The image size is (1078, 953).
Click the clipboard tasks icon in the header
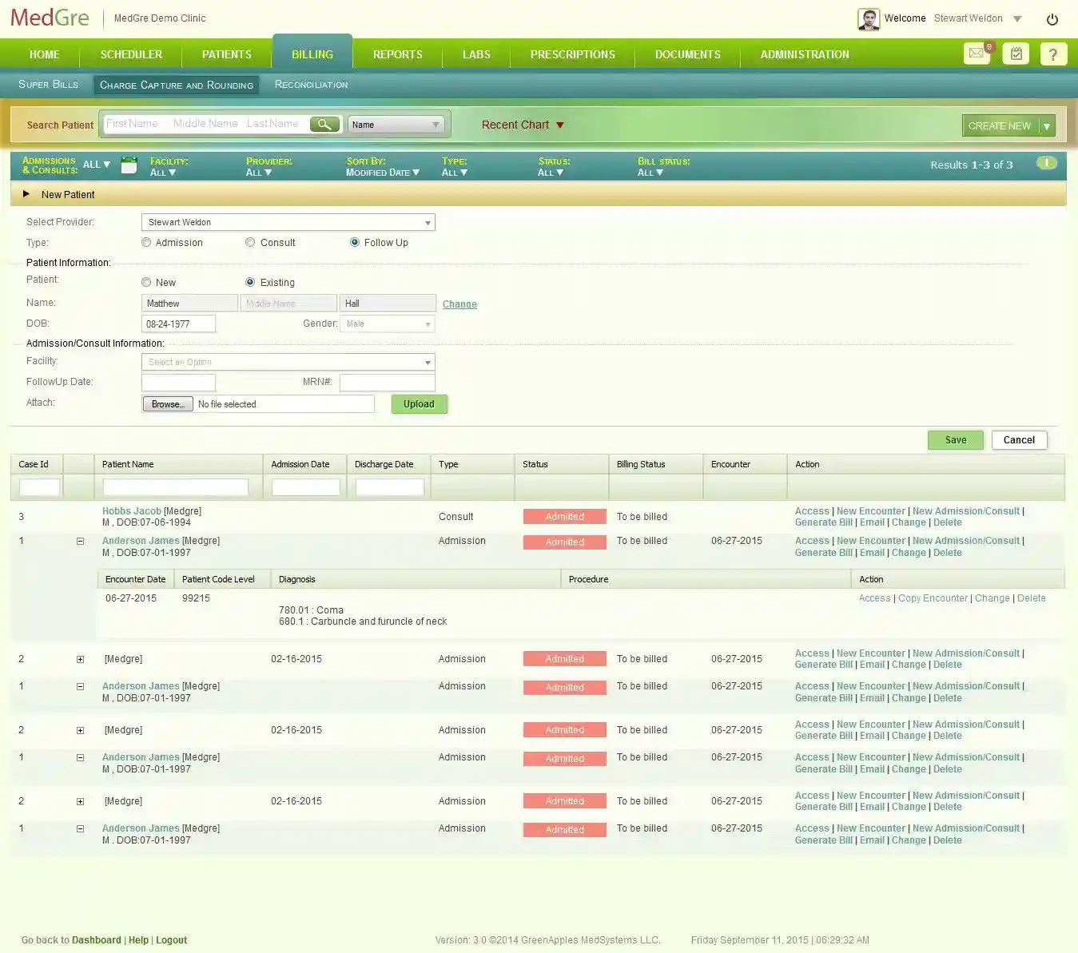coord(1016,54)
